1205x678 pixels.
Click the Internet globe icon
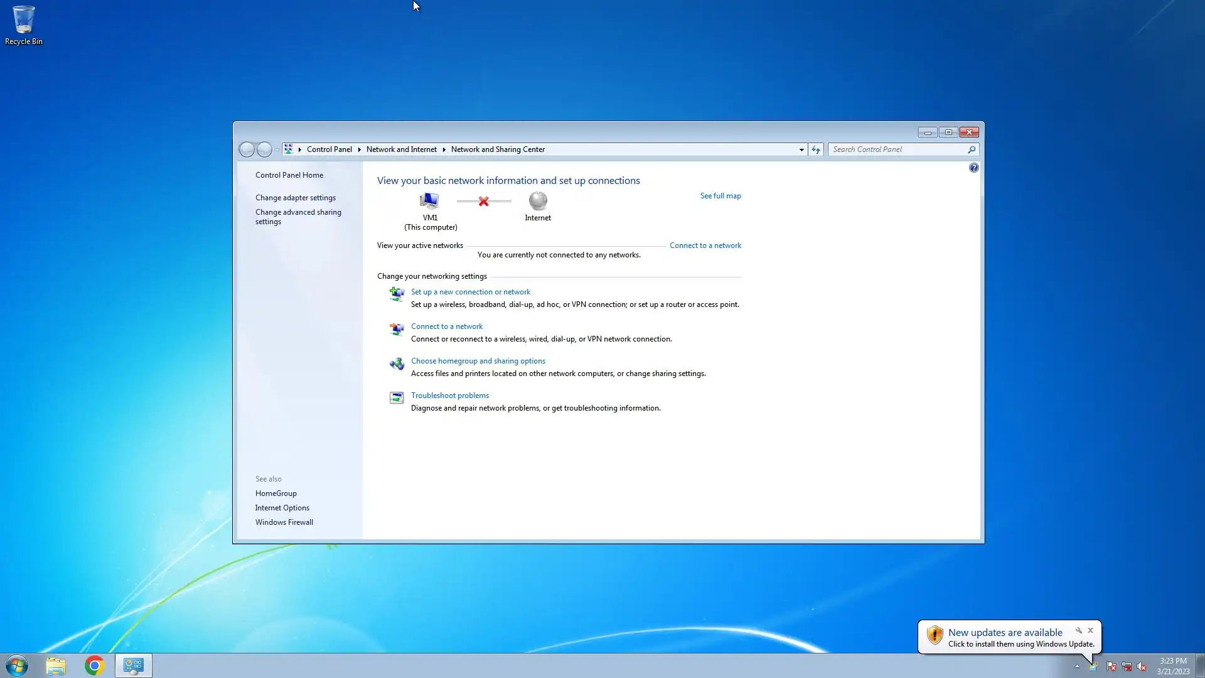[x=538, y=201]
